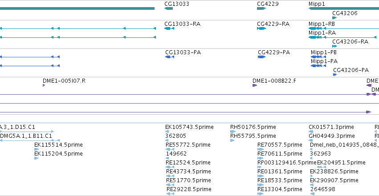Select EST RE70557.5prime
Viewport: 379px width, 196px height.
pyautogui.click(x=280, y=145)
